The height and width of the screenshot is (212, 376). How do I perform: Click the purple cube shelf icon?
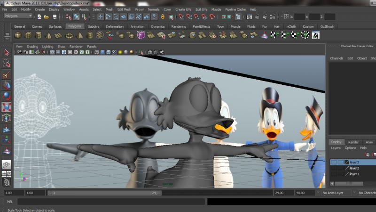(x=141, y=35)
